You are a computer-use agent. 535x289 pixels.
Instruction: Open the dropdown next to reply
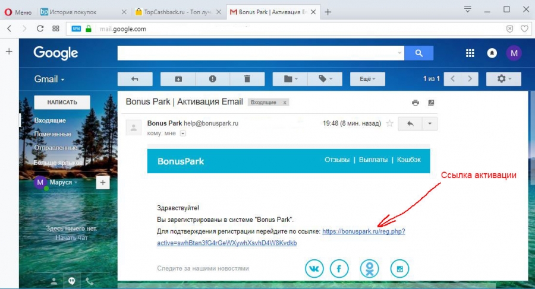click(430, 123)
